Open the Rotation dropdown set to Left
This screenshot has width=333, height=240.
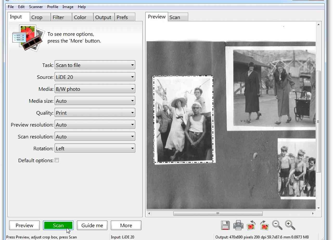point(95,149)
